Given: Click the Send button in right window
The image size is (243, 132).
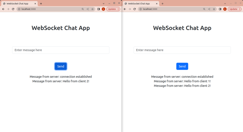Looking at the screenshot, I should [182, 66].
